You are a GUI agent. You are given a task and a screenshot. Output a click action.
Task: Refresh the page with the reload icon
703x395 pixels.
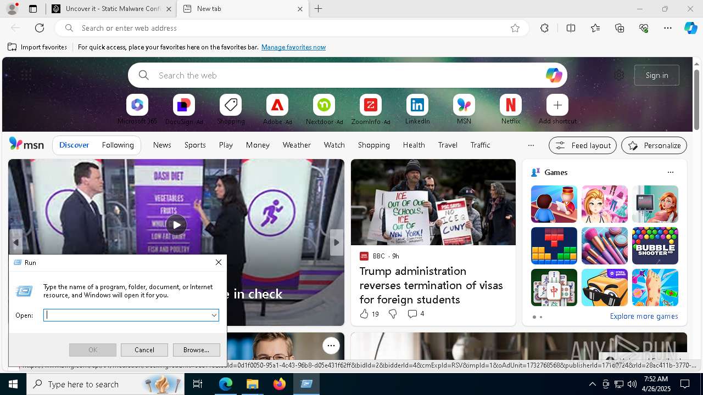[40, 28]
